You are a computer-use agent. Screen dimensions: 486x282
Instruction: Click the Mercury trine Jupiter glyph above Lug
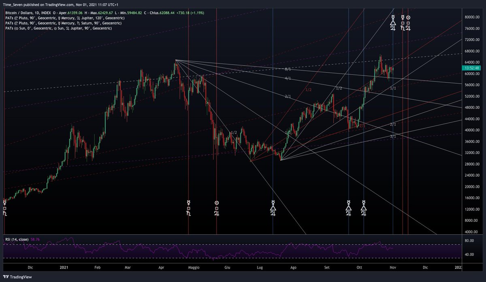coord(273,208)
